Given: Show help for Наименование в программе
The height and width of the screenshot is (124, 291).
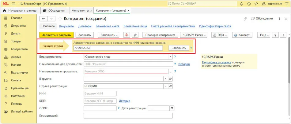Looking at the screenshot, I should [175, 71].
